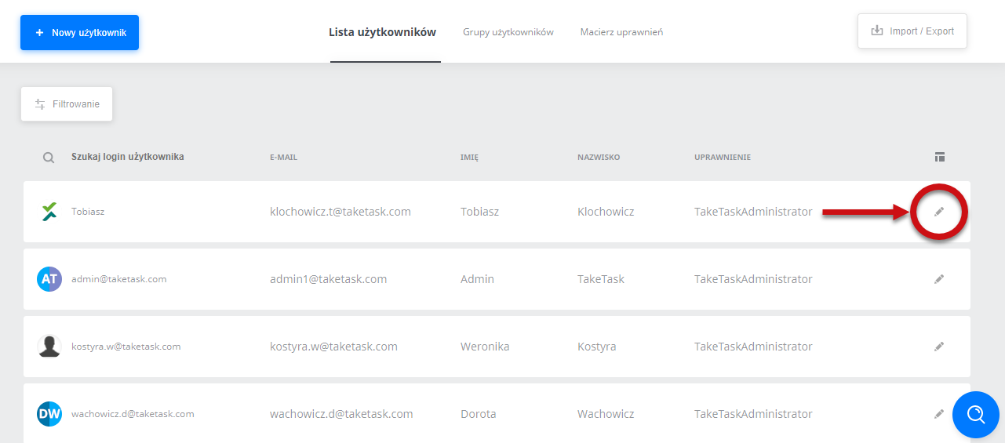Switch to Grupy użytkowników tab
Screen dimensions: 1005x443
[x=508, y=32]
